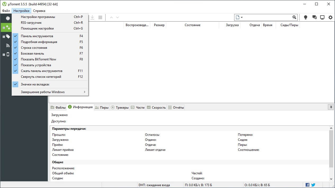Expand the Torrents sidebar plus box
The width and height of the screenshot is (335, 188).
(4, 28)
